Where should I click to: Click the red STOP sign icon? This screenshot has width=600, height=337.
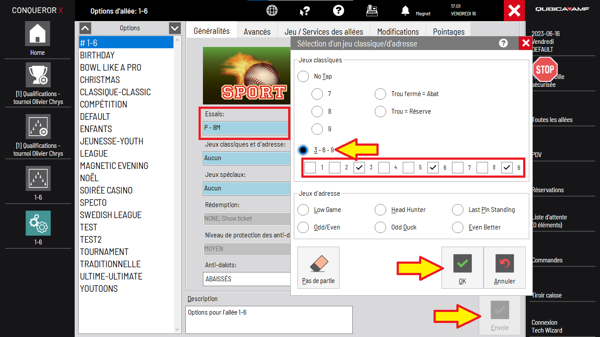[545, 69]
